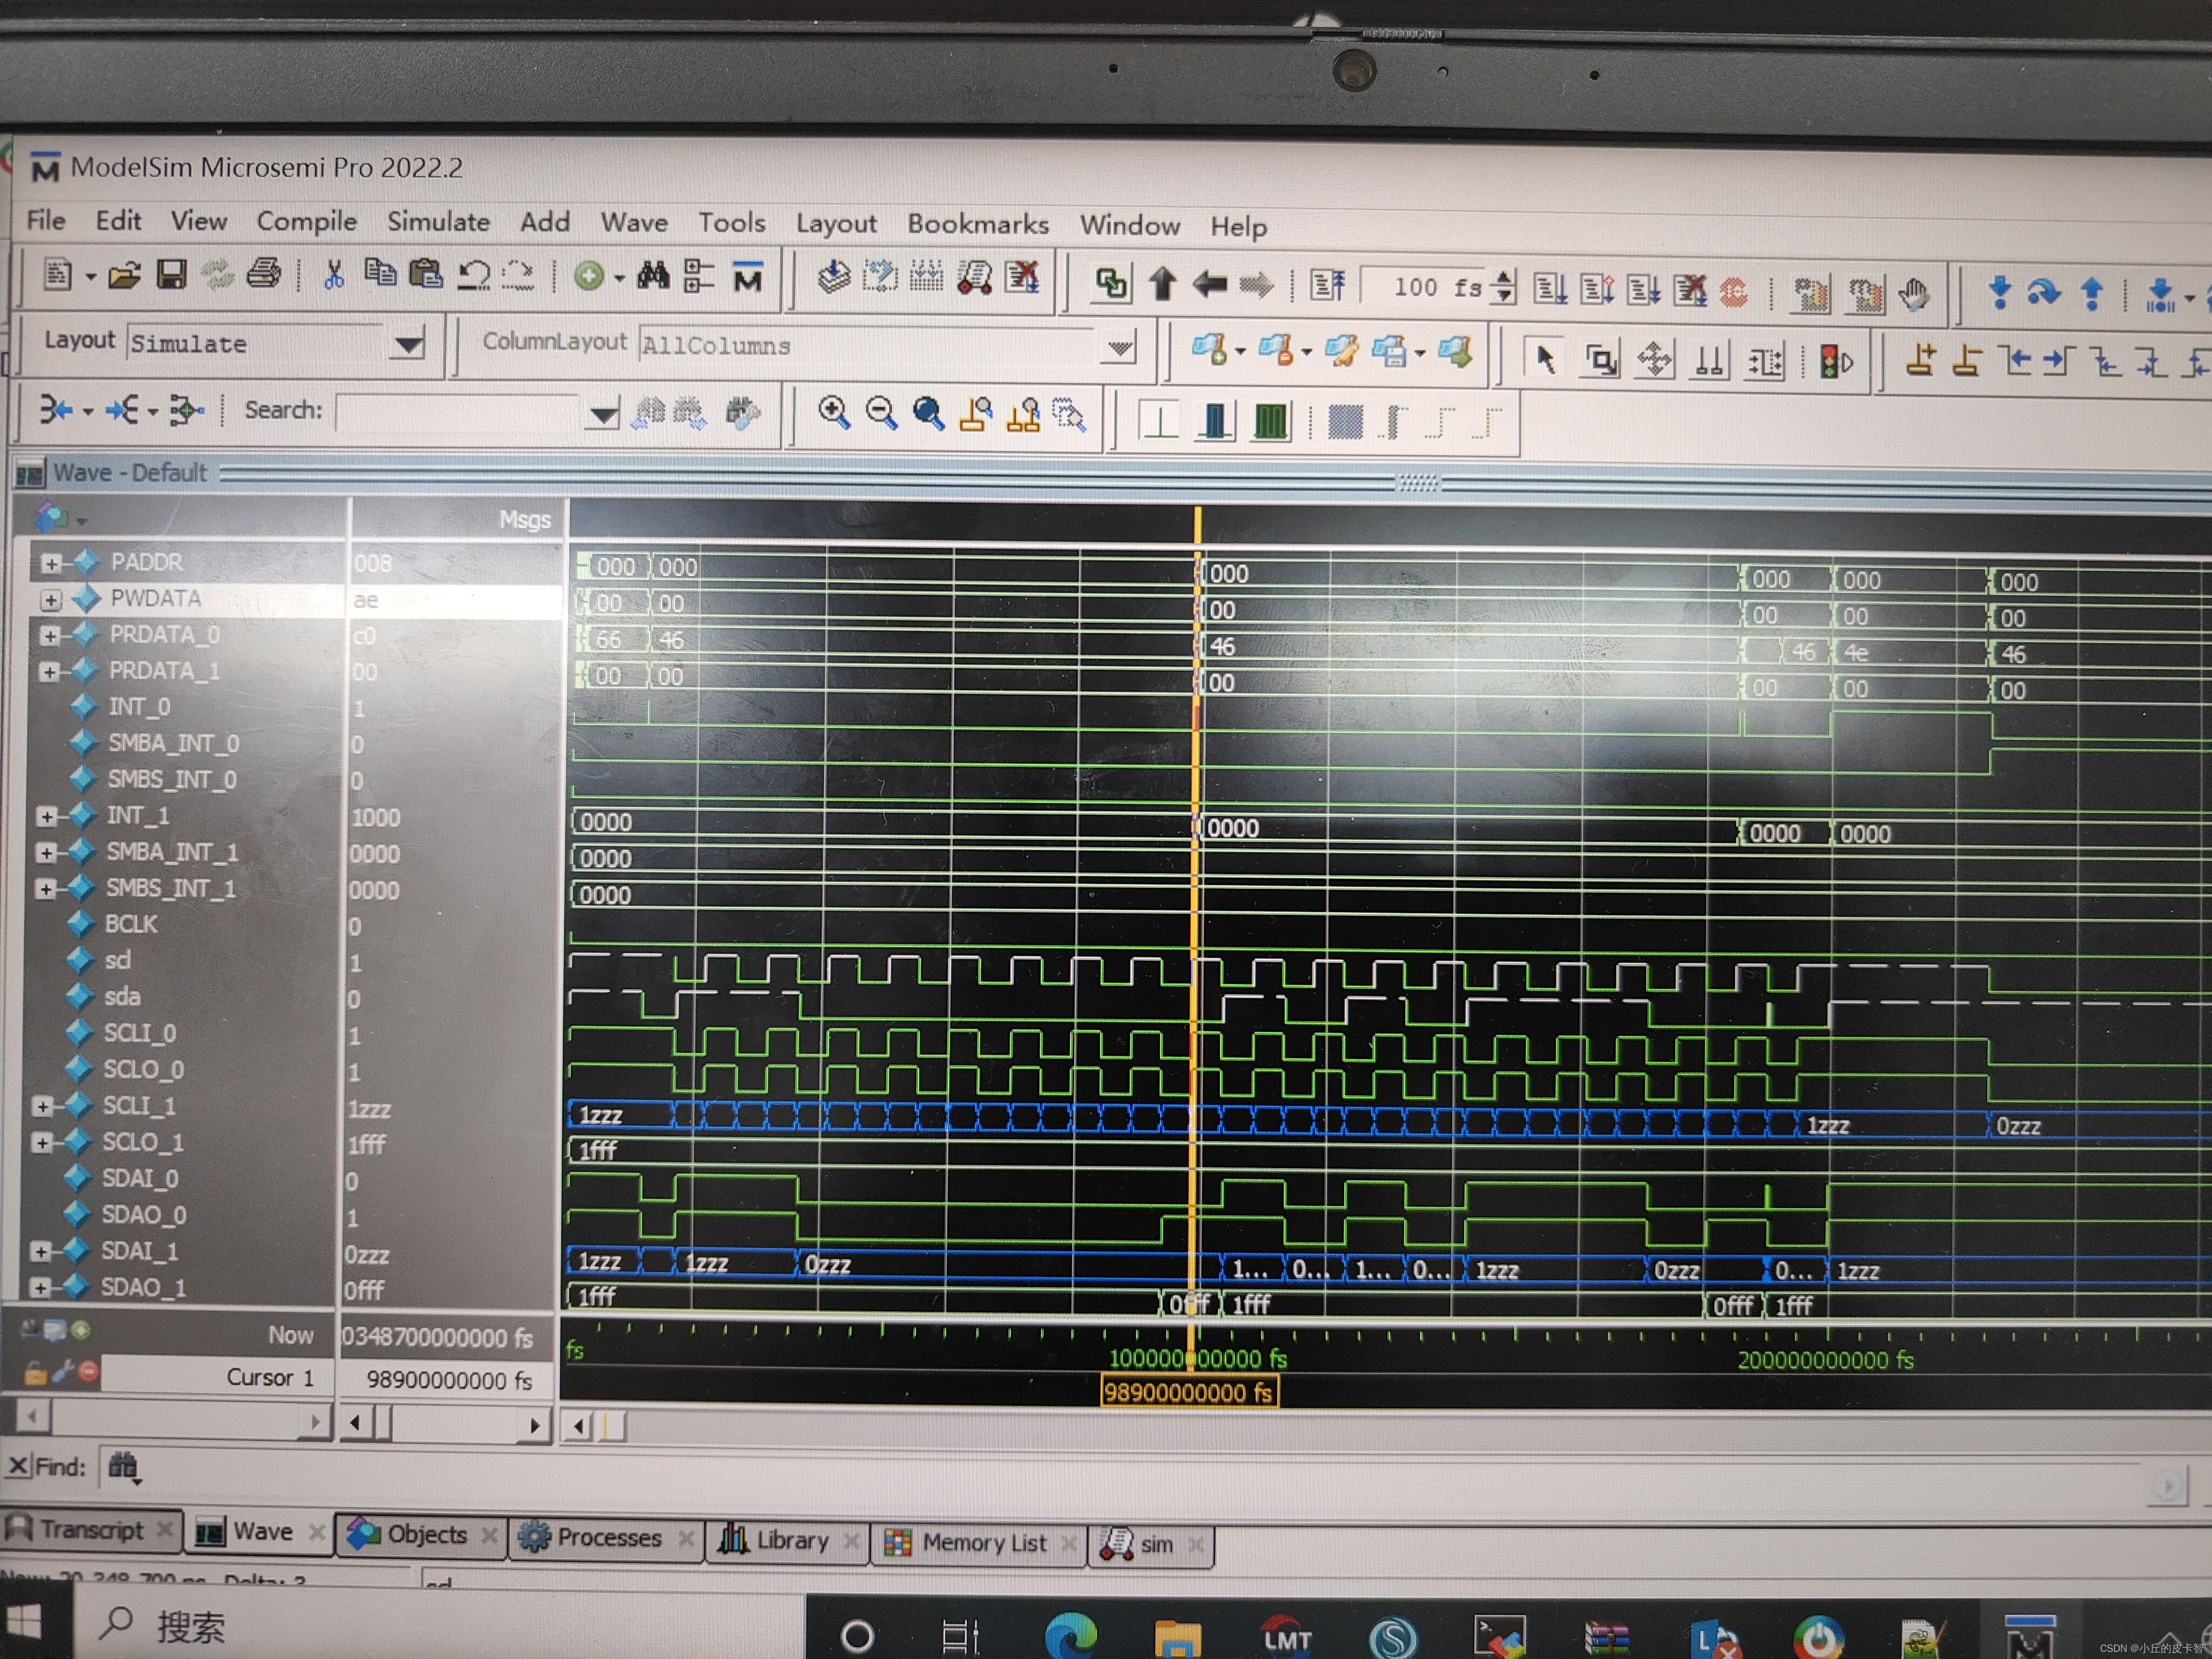2212x1659 pixels.
Task: Click Msgs column scrollbar right arrow
Action: [x=535, y=1425]
